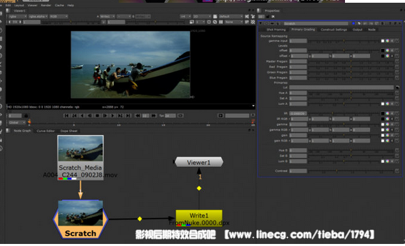Click the gamma input value field

coord(298,41)
